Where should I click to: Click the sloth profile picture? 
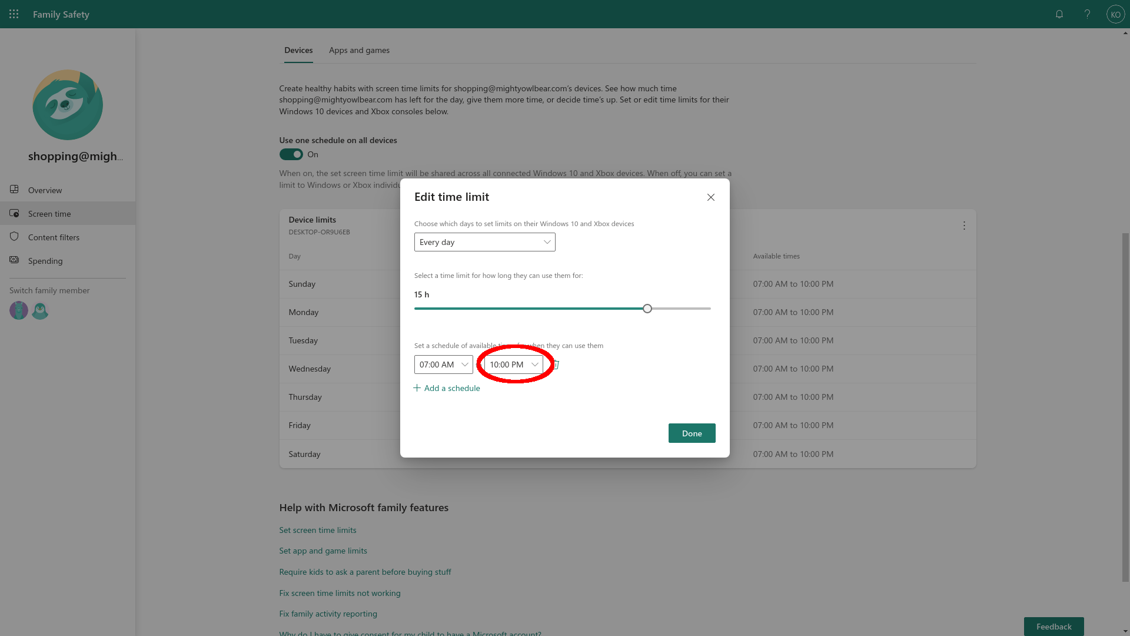tap(68, 105)
